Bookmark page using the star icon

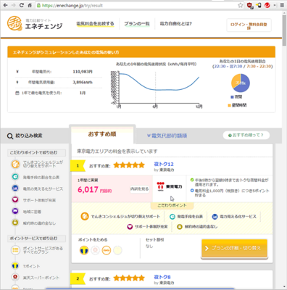click(241, 5)
